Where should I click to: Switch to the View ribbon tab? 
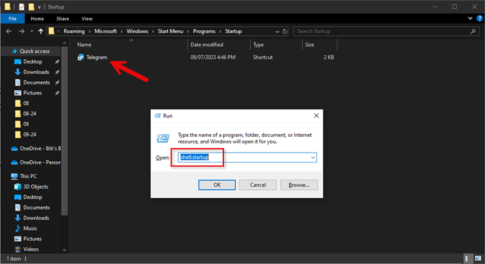[87, 19]
